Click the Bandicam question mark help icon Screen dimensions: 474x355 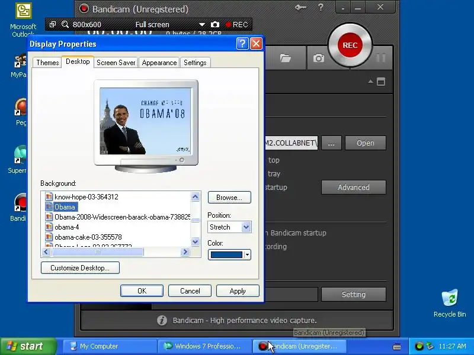point(321,7)
